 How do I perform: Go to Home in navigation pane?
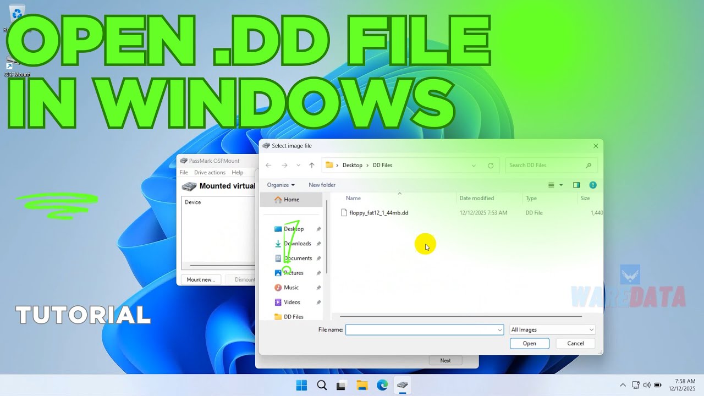291,200
